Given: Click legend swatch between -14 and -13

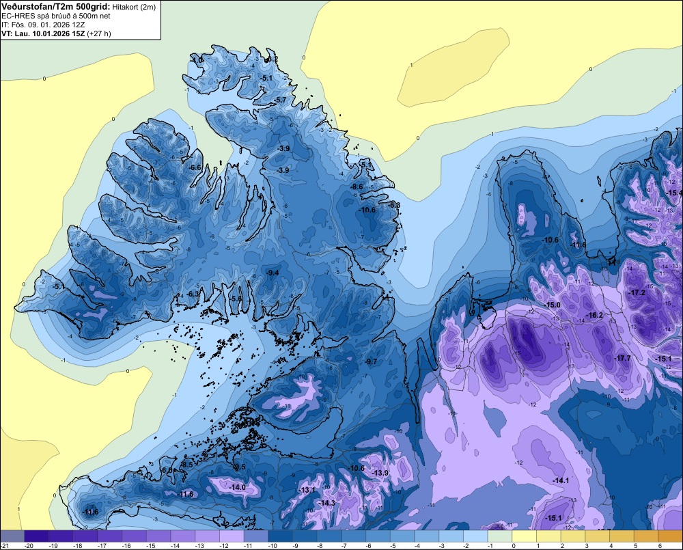Looking at the screenshot, I should [x=183, y=536].
